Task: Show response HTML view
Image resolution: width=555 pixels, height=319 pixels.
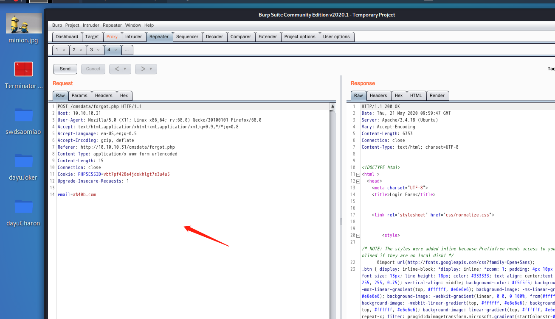Action: tap(416, 95)
